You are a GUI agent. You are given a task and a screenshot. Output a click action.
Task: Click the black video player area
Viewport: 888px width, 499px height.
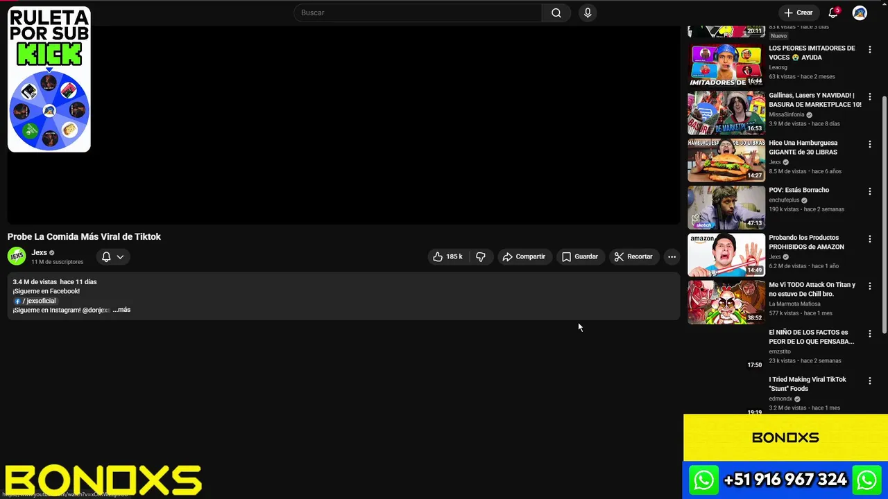click(x=343, y=125)
